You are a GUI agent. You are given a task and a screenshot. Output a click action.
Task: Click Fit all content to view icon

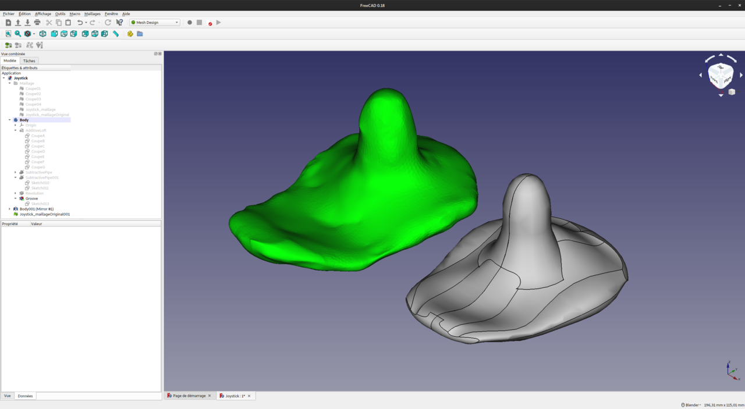tap(8, 34)
